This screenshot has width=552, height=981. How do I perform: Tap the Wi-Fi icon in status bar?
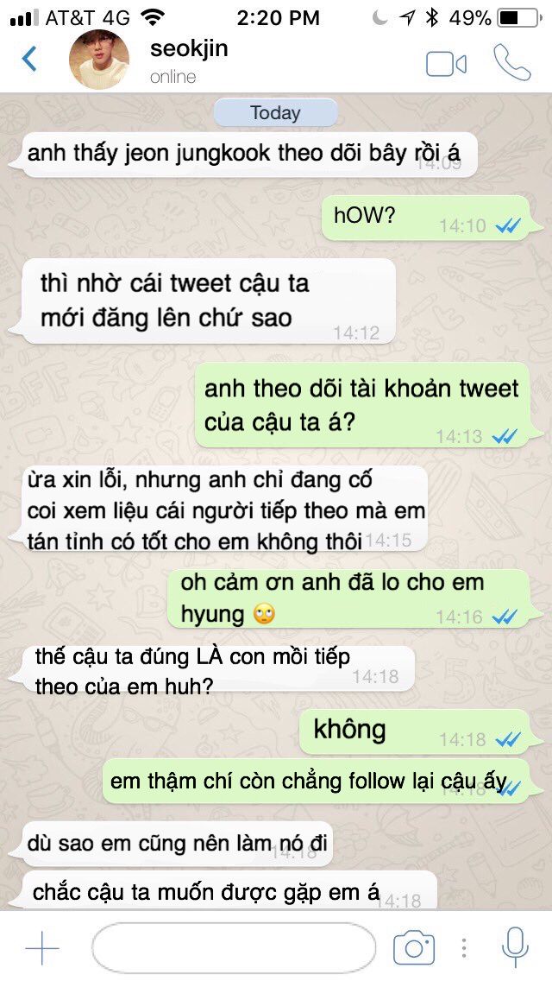click(x=153, y=17)
